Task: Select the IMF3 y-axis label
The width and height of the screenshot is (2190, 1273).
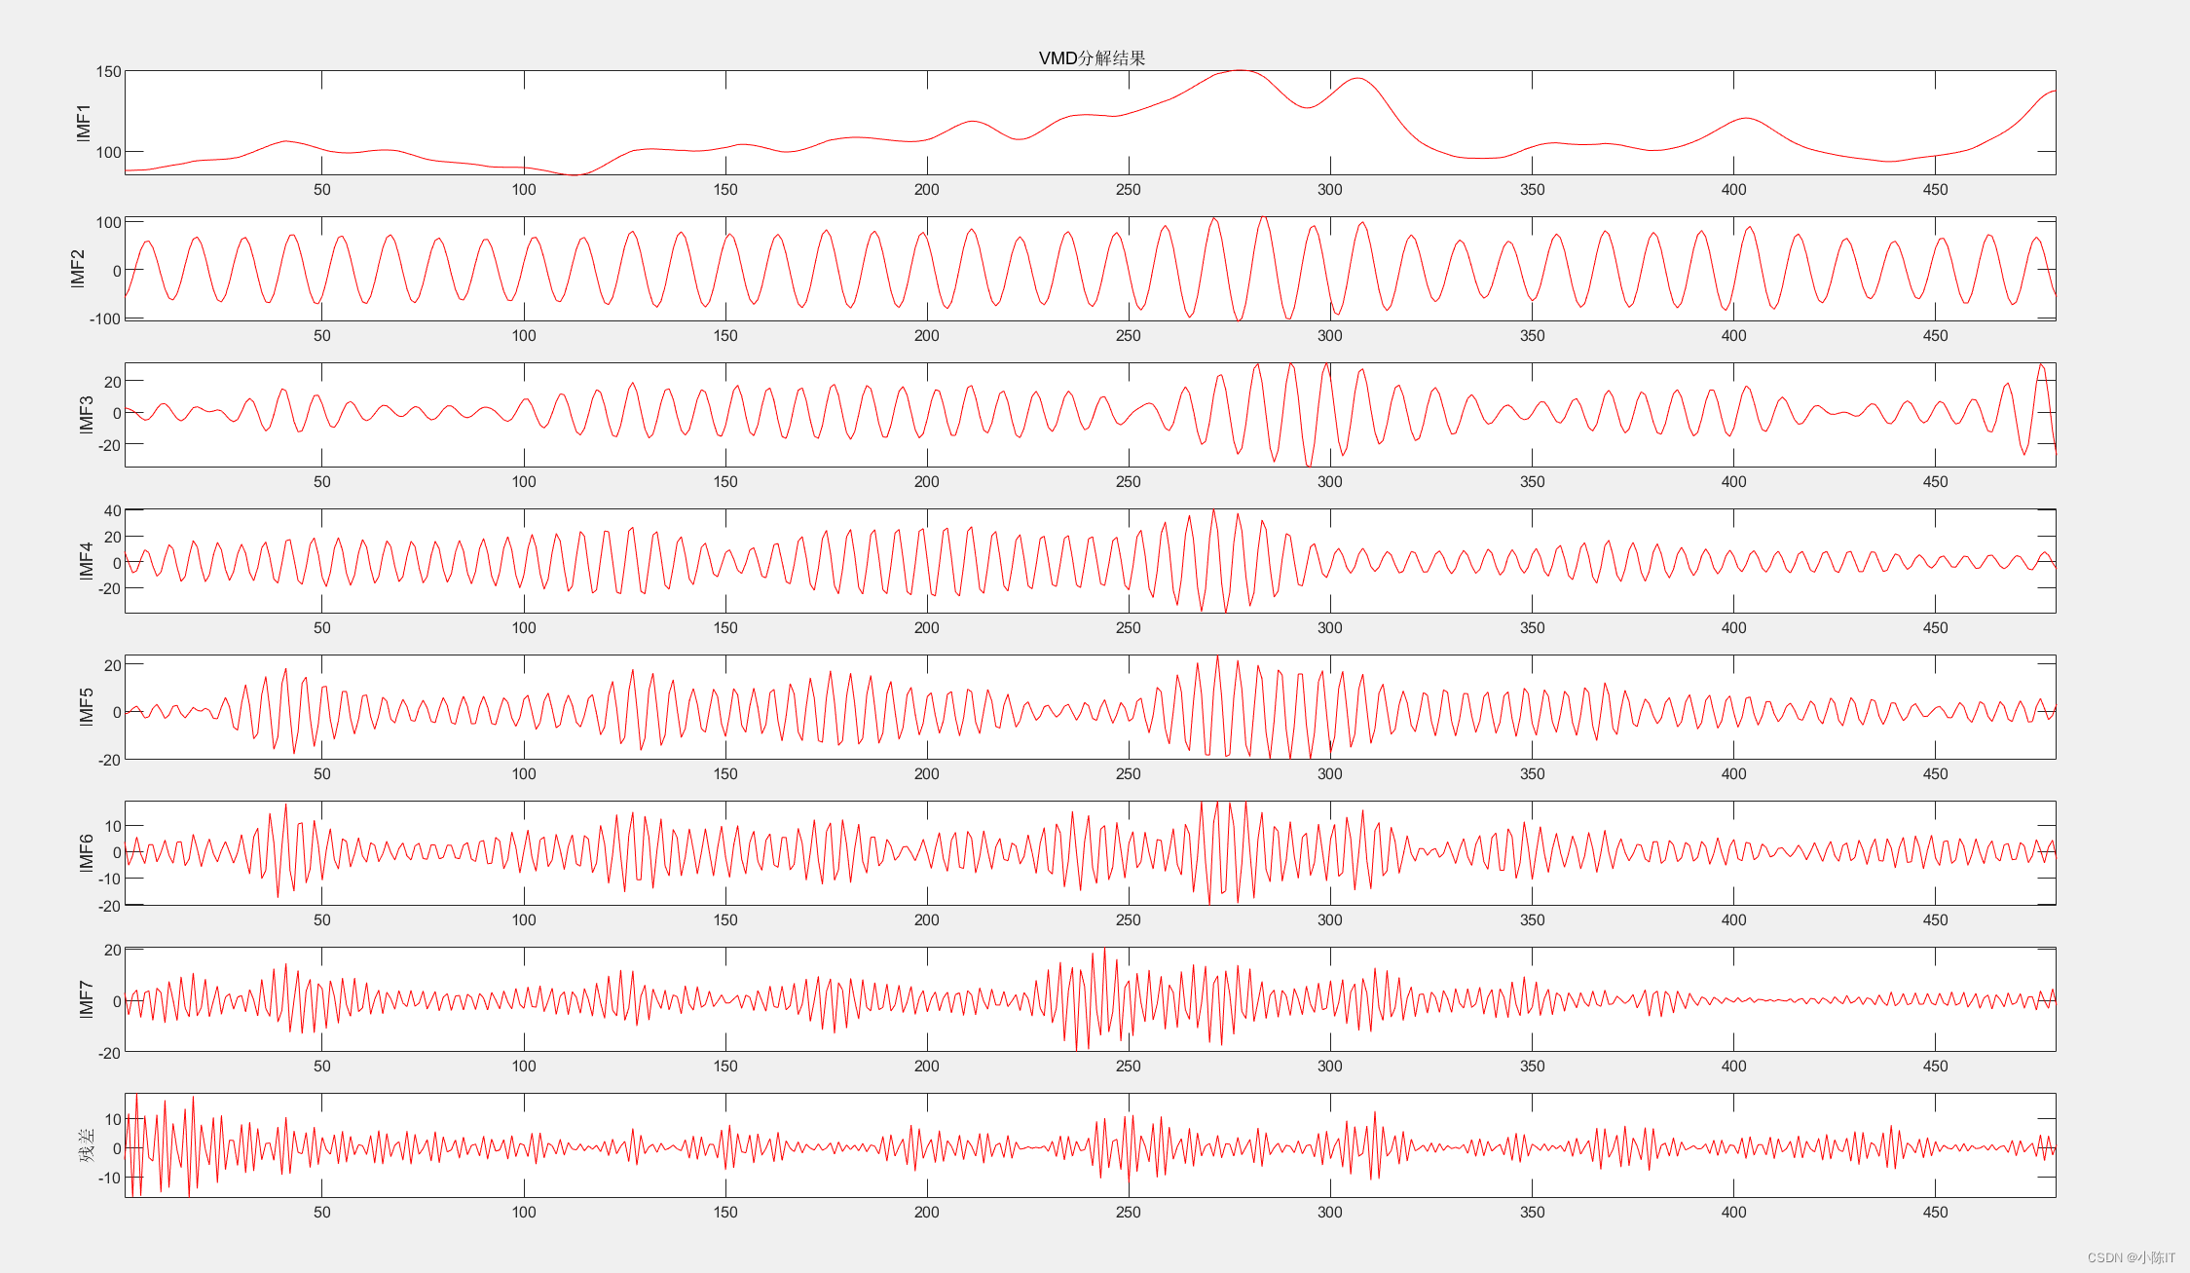Action: point(86,415)
